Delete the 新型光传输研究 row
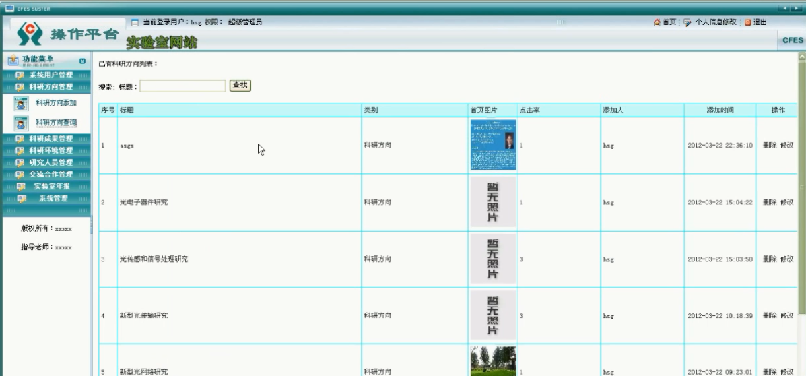806x376 pixels. coord(770,316)
